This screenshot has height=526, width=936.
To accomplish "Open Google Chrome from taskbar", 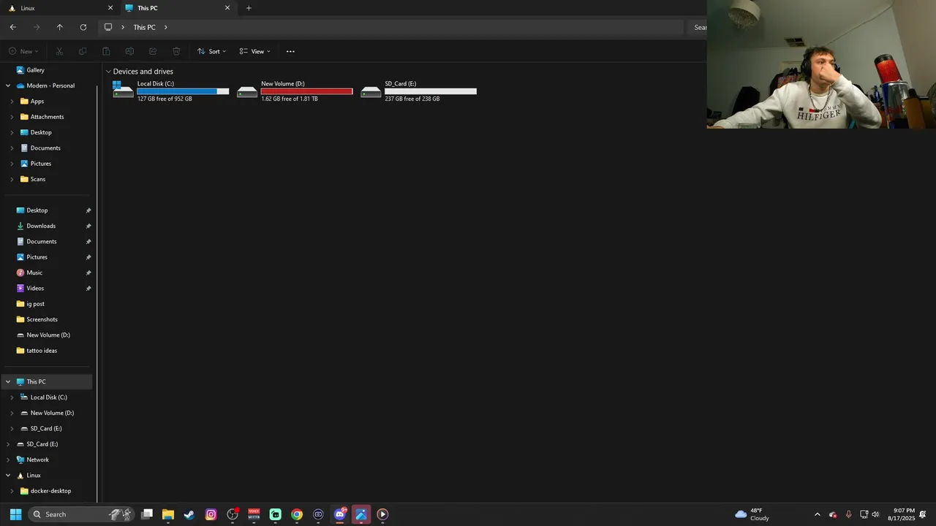I will coord(296,514).
